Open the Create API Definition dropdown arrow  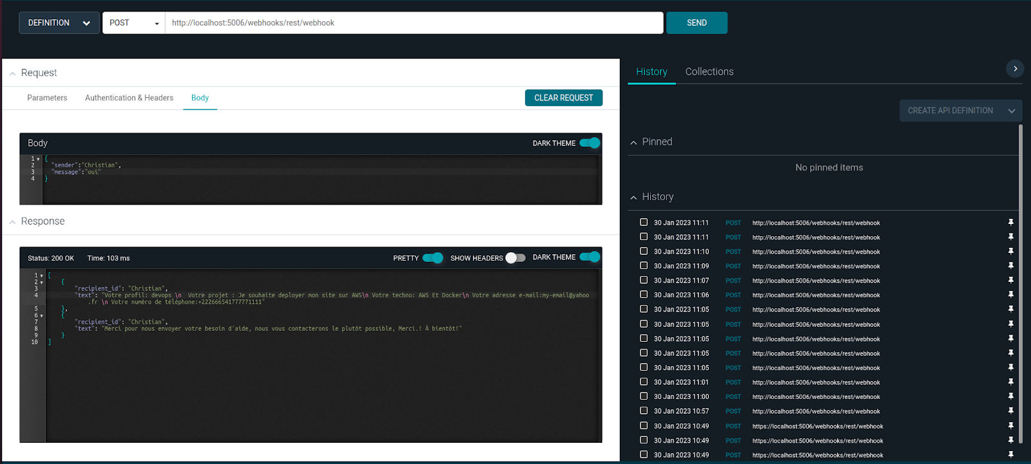click(1012, 111)
